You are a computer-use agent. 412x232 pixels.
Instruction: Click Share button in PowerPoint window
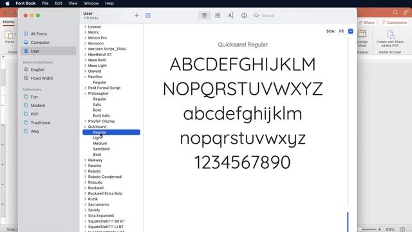click(x=366, y=23)
